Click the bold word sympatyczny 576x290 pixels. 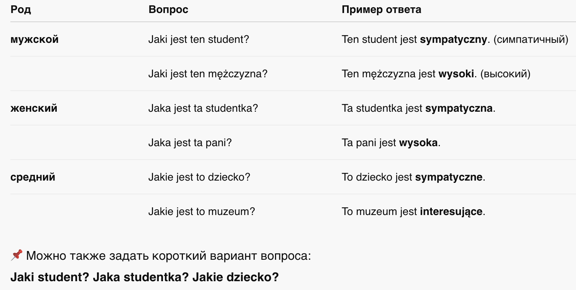pos(454,40)
